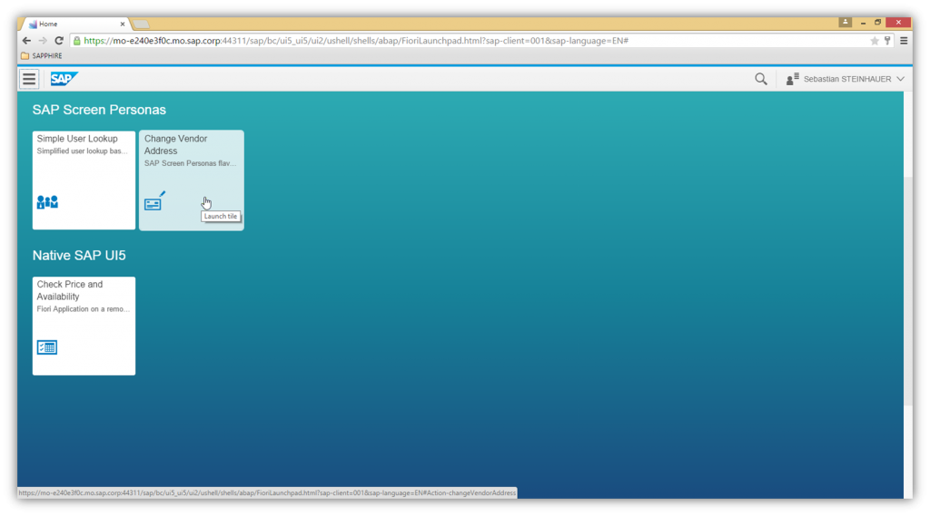Expand the Sebastian STEINHAUER user menu chevron
930x516 pixels.
coord(900,79)
